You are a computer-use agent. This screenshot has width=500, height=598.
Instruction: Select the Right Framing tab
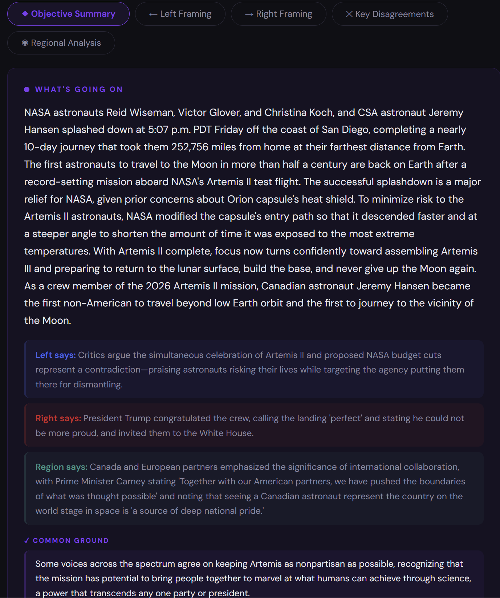[x=279, y=14]
